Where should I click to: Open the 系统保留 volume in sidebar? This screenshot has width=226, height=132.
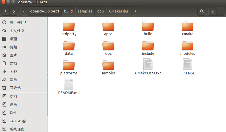click(x=23, y=129)
